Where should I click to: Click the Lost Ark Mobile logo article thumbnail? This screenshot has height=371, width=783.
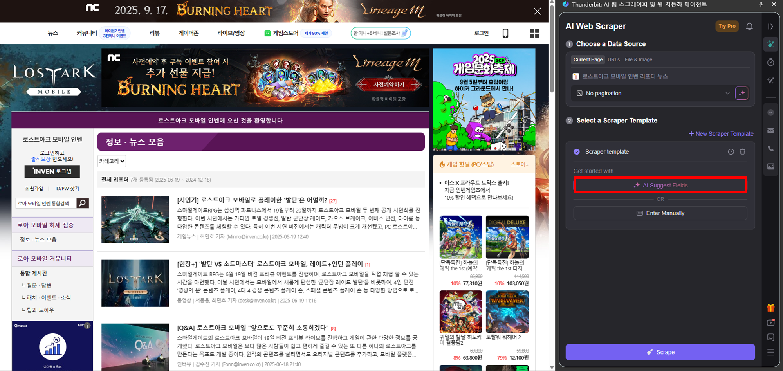click(135, 283)
